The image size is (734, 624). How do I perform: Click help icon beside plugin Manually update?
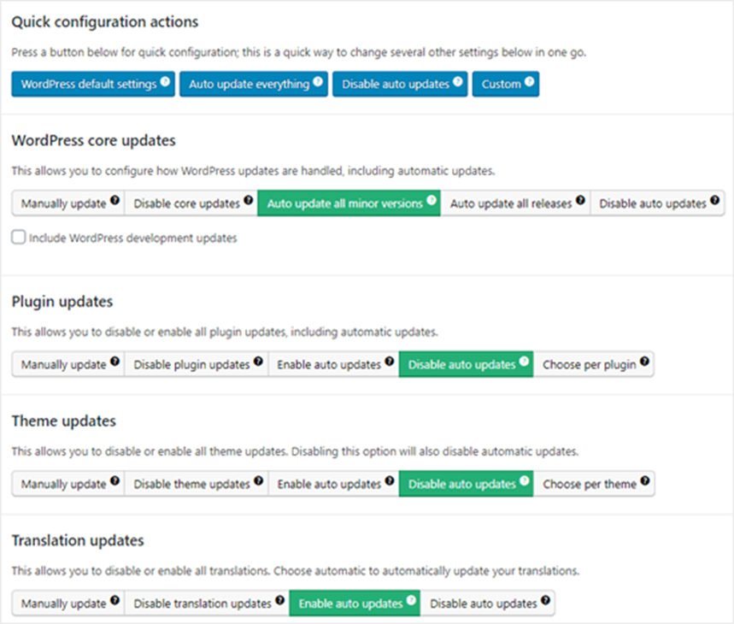coord(115,362)
